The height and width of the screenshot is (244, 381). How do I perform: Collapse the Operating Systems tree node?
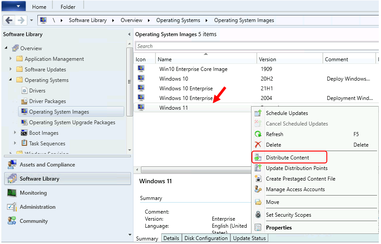(x=11, y=80)
